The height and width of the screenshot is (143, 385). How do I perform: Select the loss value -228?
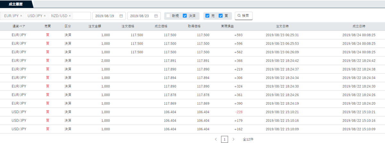pyautogui.click(x=239, y=112)
